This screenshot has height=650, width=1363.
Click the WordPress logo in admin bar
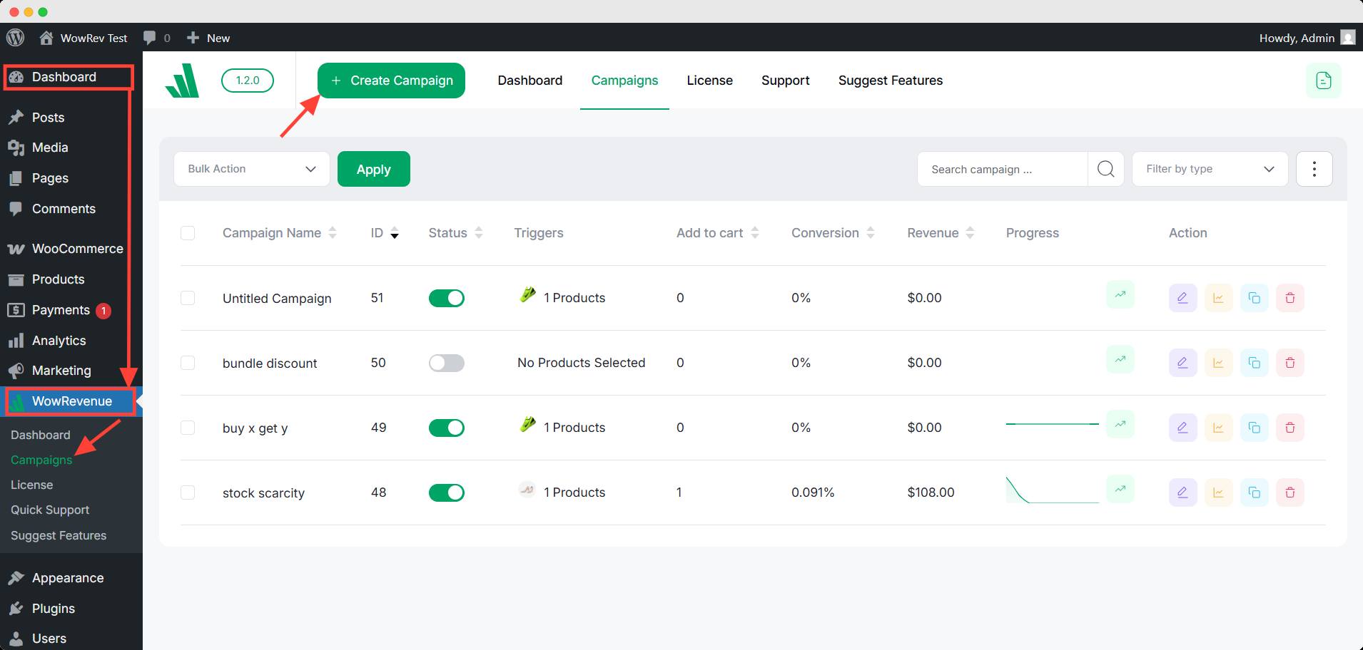pyautogui.click(x=16, y=38)
